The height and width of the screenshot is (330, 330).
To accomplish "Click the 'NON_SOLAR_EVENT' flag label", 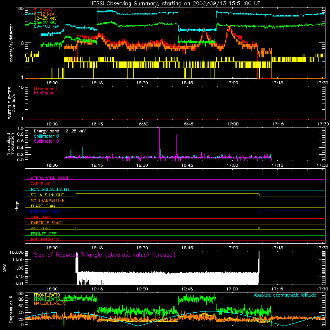I will [50, 189].
